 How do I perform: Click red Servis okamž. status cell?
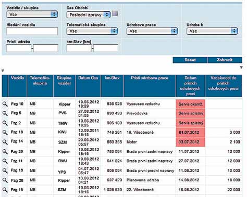(x=190, y=104)
